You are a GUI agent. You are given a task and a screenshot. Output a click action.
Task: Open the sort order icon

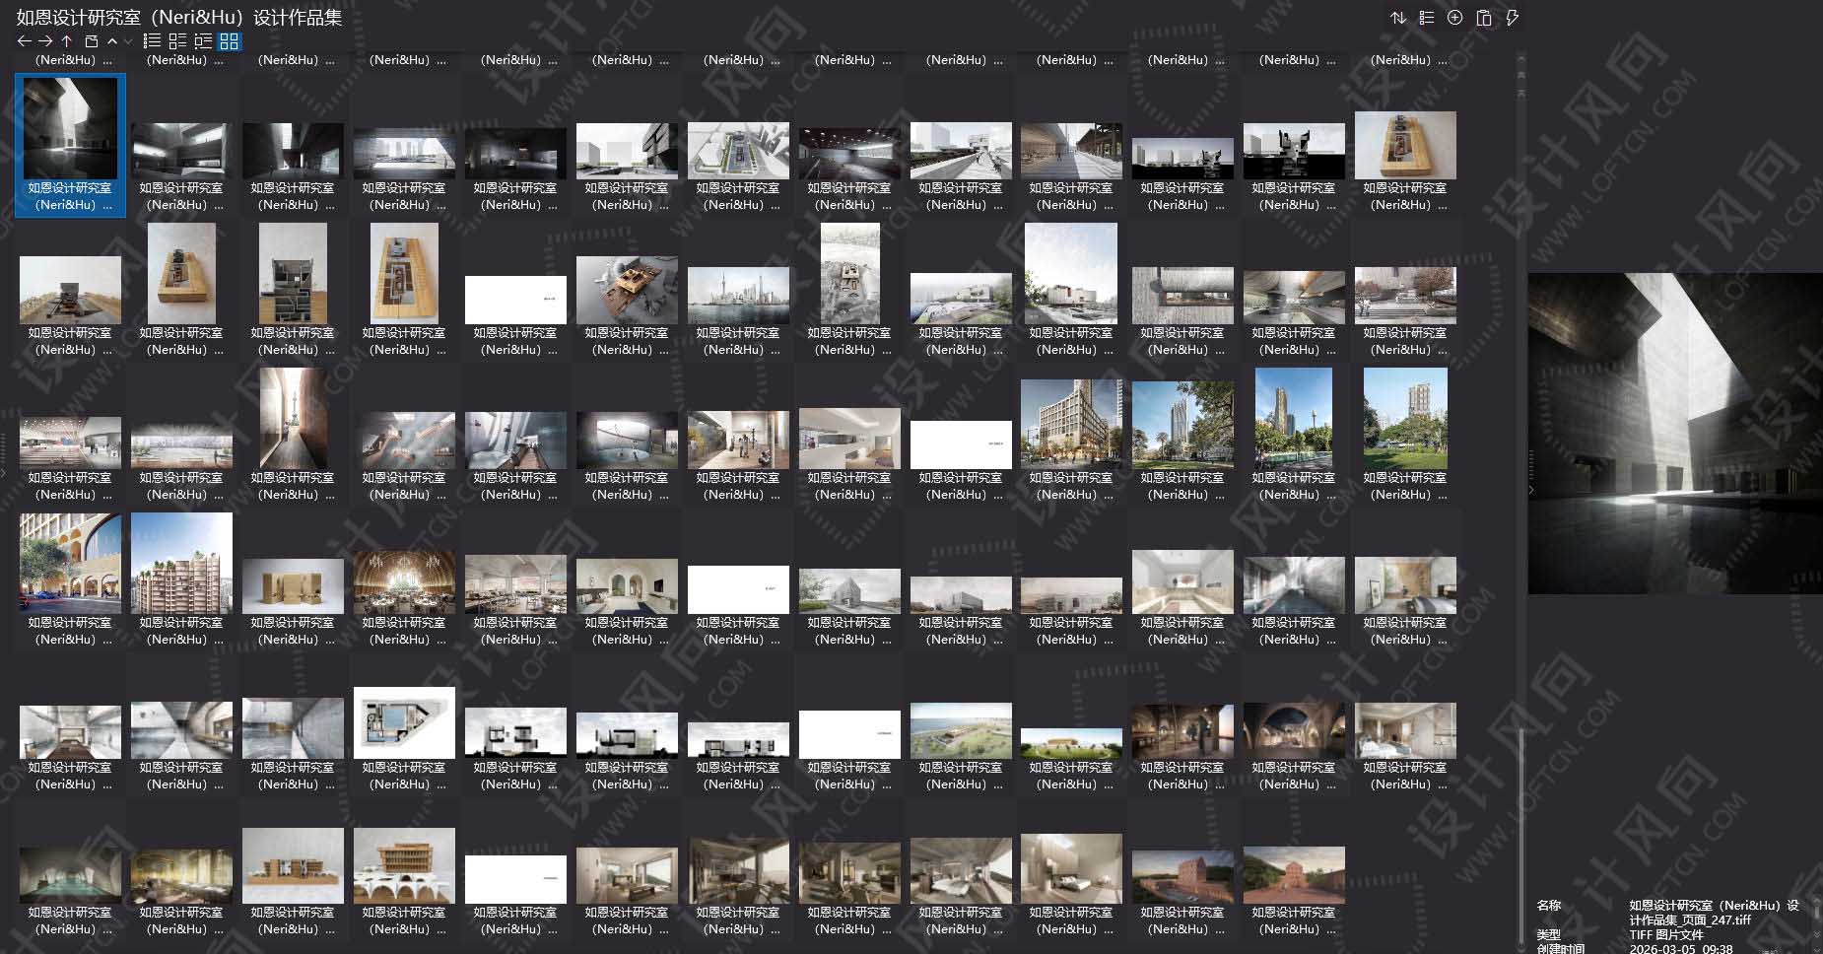pos(1397,17)
